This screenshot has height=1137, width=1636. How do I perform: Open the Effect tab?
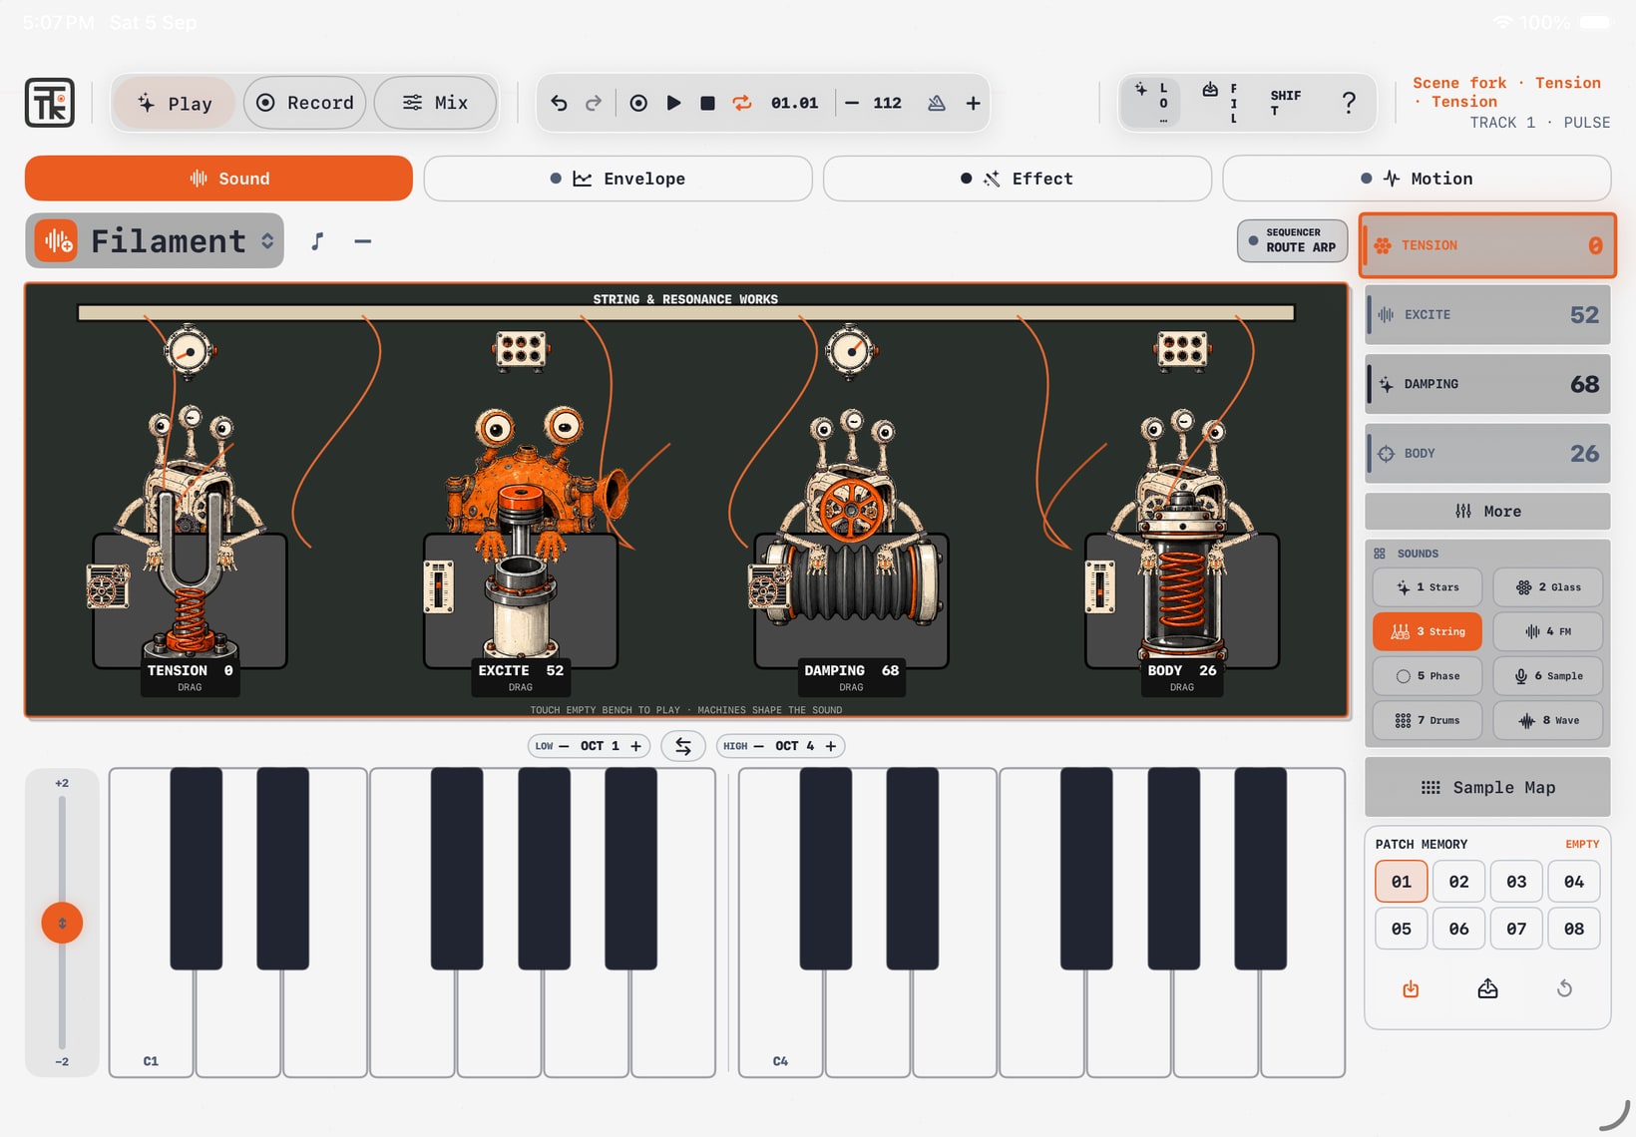pyautogui.click(x=1017, y=179)
